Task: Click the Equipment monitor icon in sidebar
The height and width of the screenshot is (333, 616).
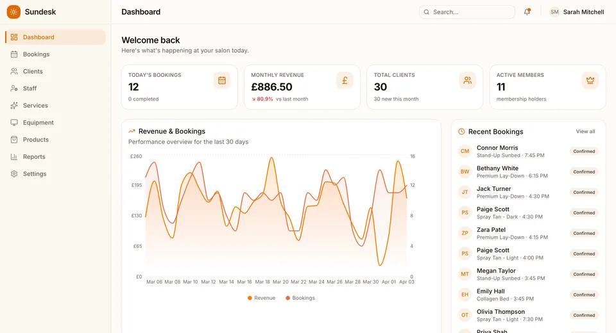Action: (x=14, y=122)
